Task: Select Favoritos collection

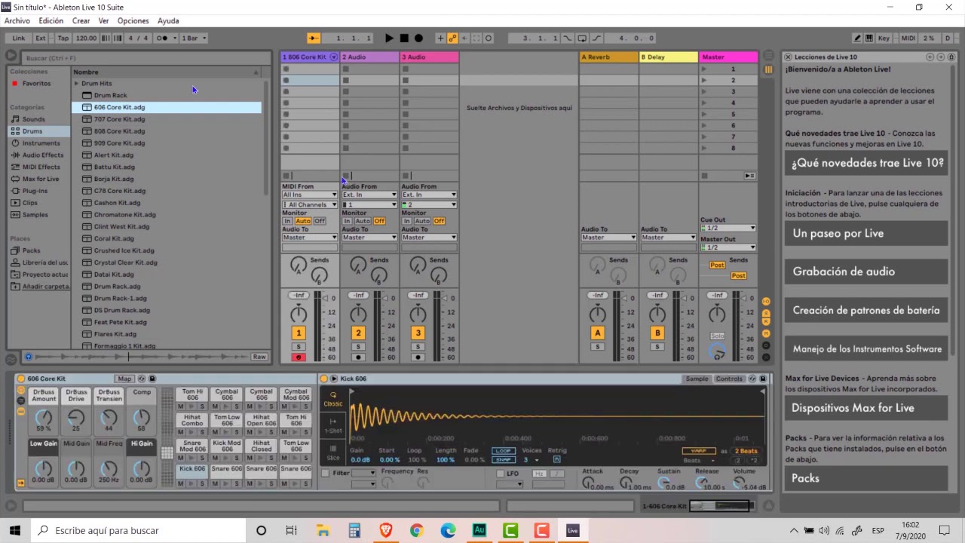Action: point(36,83)
